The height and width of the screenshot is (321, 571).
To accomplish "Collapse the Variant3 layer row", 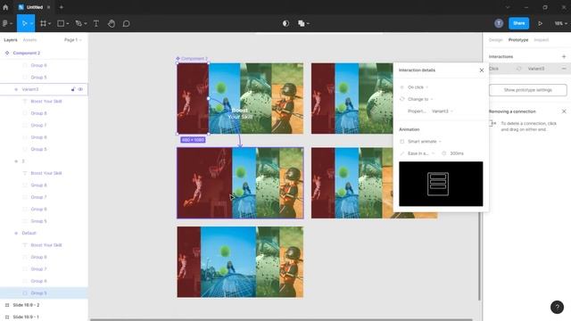I will pyautogui.click(x=16, y=89).
